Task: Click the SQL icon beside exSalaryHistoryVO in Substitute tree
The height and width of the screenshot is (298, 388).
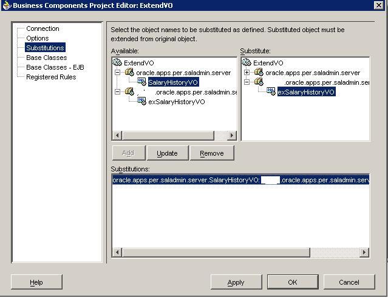Action: coord(271,91)
